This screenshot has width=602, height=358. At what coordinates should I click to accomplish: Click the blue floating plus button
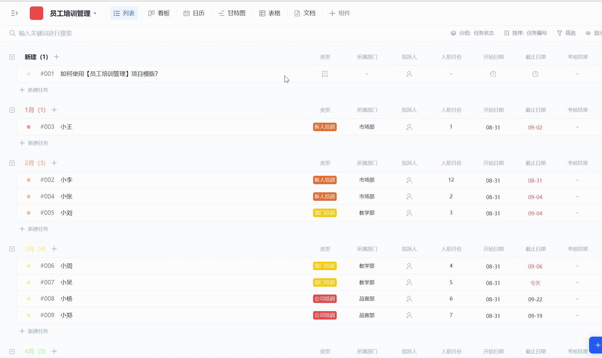tap(597, 345)
